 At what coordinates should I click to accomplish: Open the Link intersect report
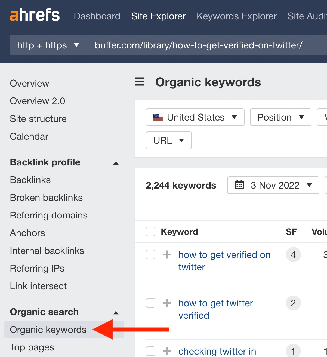click(x=38, y=286)
